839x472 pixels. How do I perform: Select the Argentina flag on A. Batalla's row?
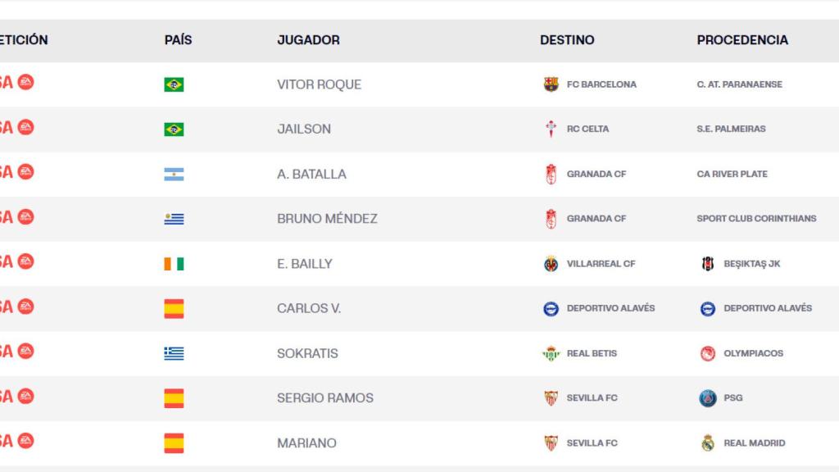[x=173, y=174]
